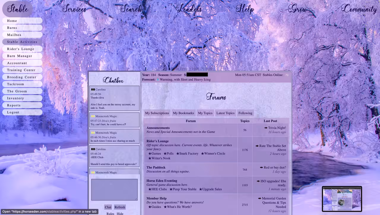Open Breeding Center from the sidebar
Image resolution: width=380 pixels, height=215 pixels.
click(23, 77)
